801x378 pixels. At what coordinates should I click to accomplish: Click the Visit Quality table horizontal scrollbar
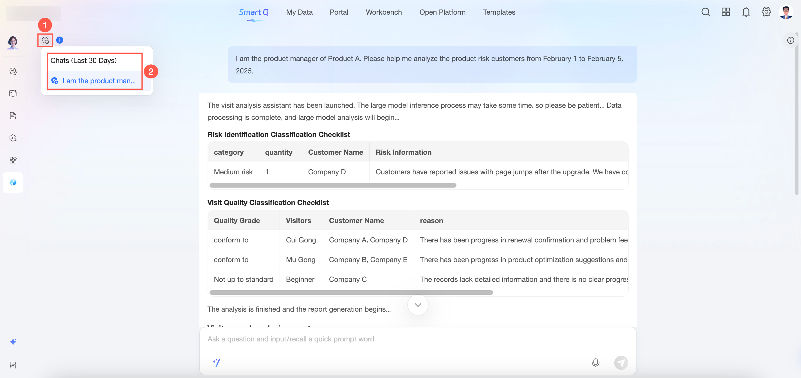pyautogui.click(x=351, y=292)
